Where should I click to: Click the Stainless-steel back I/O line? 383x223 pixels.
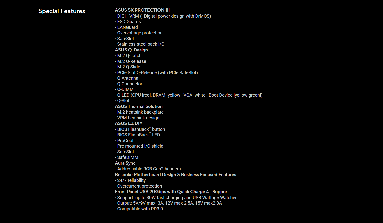coord(140,44)
